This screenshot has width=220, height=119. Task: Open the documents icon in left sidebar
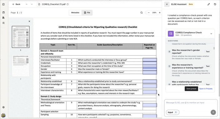click(x=3, y=18)
